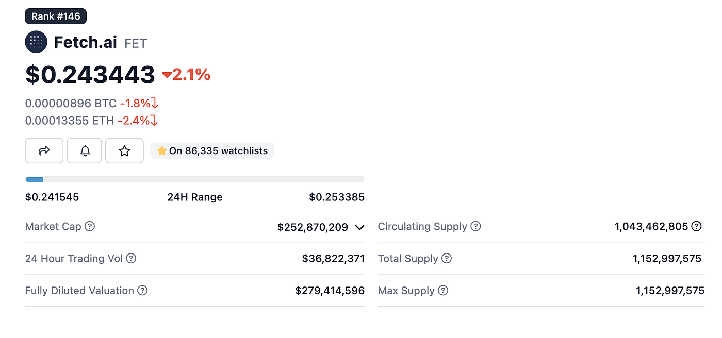Open 24 Hour Trading Vol info icon
Viewport: 722px width, 338px height.
tap(131, 258)
